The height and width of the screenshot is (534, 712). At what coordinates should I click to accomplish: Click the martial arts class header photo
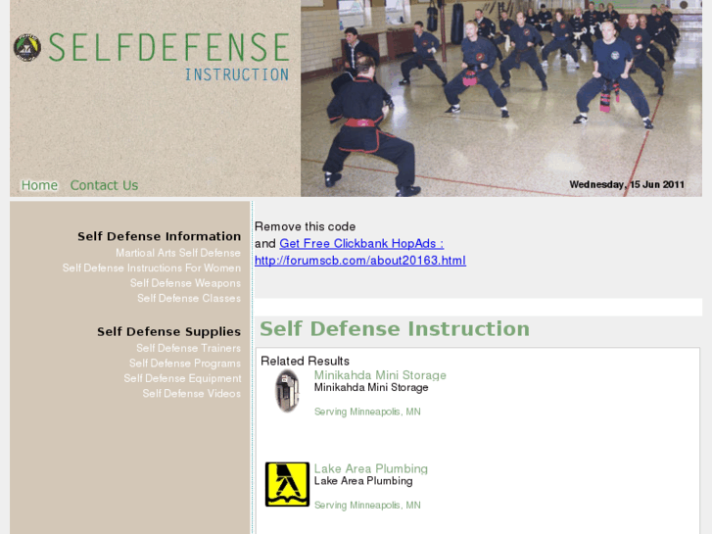click(x=501, y=98)
